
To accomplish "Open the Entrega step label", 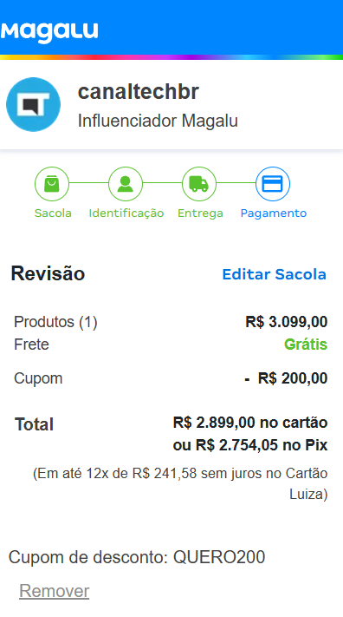I will 200,213.
